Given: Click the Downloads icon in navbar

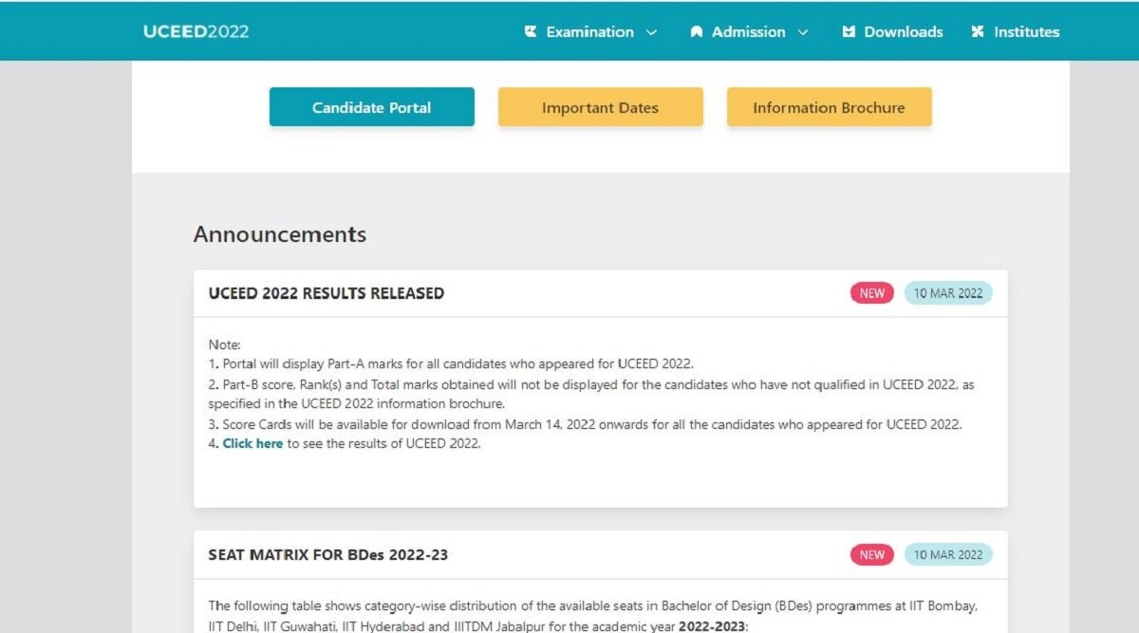Looking at the screenshot, I should click(849, 31).
